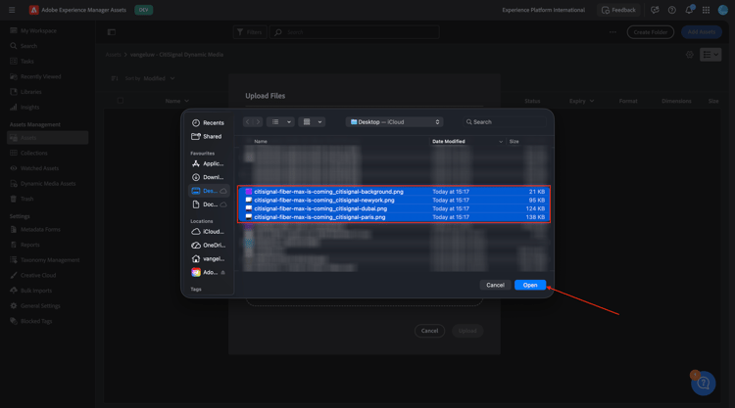Open the list view switcher dropdown

point(710,55)
